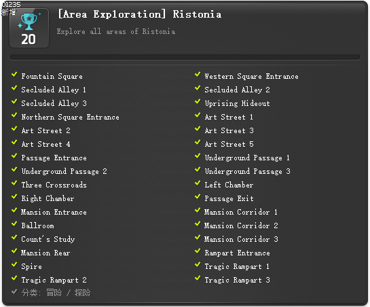
Task: Select the Tragic Rampart 3 entry
Action: point(237,280)
